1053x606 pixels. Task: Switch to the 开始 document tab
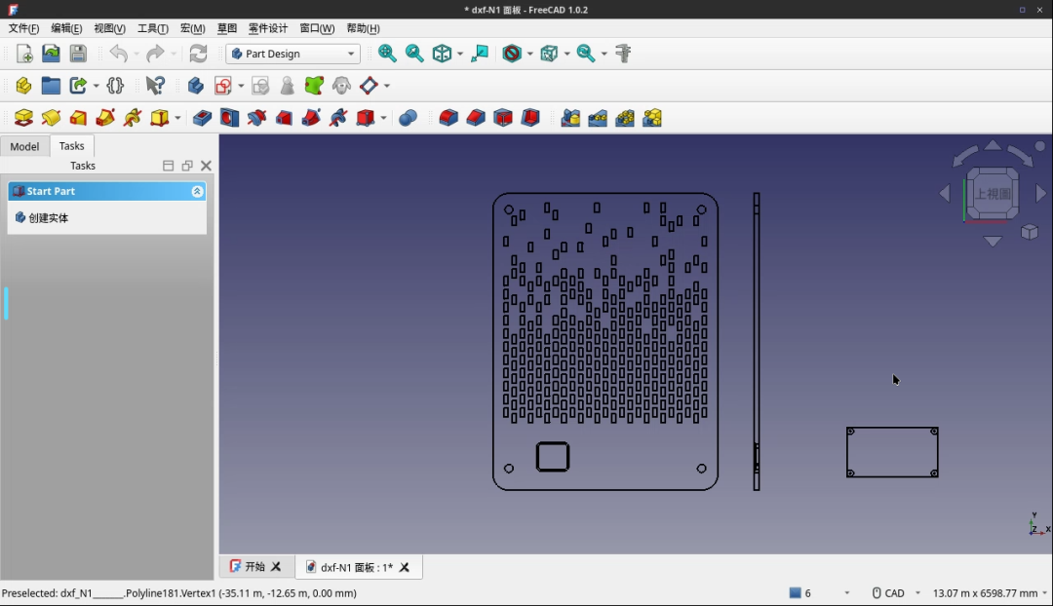tap(255, 566)
